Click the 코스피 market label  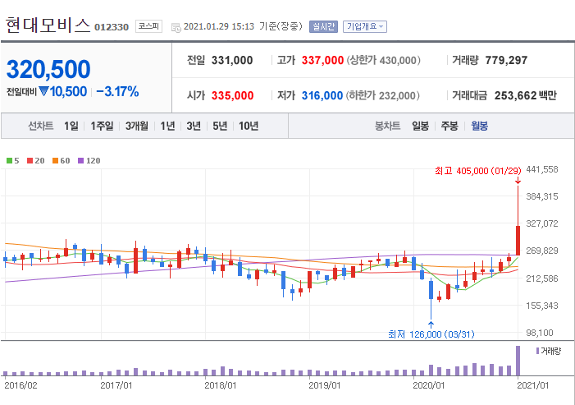click(x=148, y=26)
